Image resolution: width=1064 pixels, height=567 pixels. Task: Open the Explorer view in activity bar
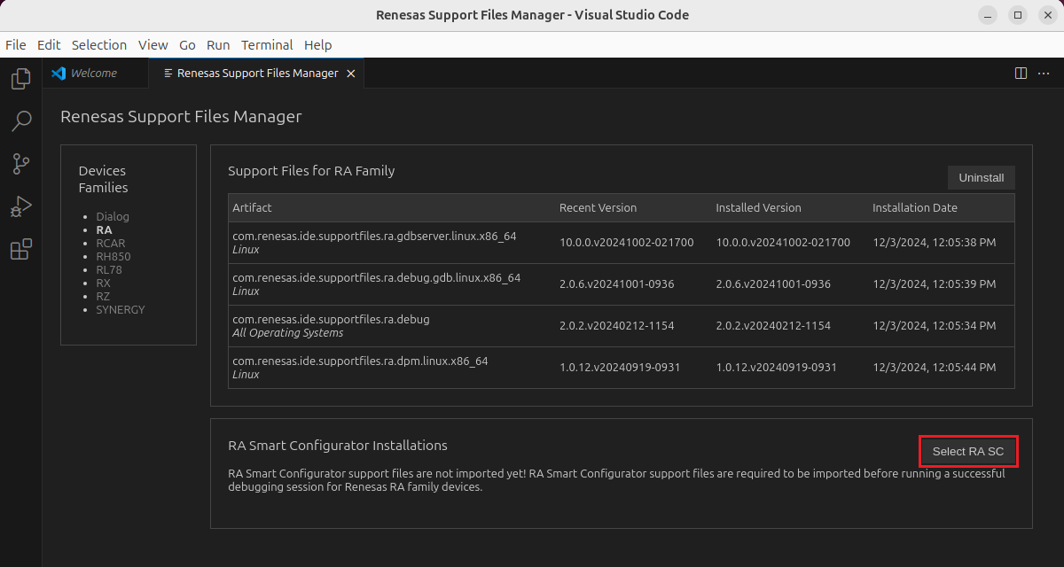tap(20, 79)
